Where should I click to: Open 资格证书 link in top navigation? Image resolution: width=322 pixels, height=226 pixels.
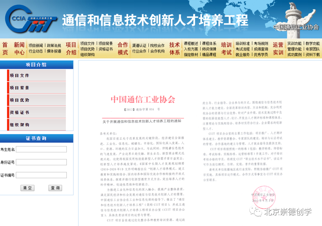106,49
